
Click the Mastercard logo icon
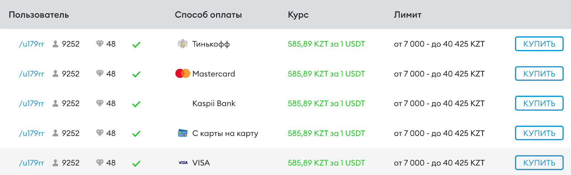click(183, 74)
